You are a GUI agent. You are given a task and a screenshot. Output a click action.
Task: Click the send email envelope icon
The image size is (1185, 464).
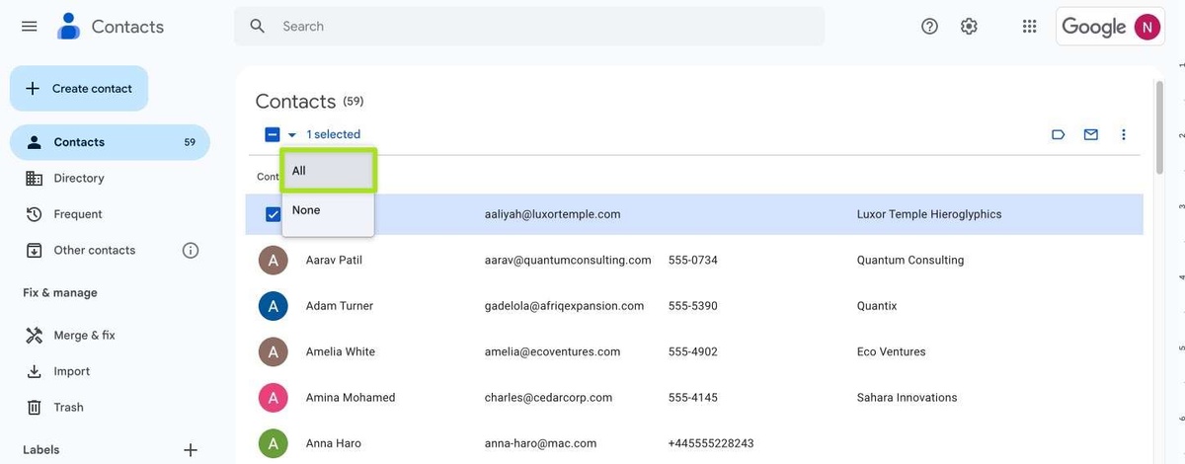click(x=1091, y=134)
